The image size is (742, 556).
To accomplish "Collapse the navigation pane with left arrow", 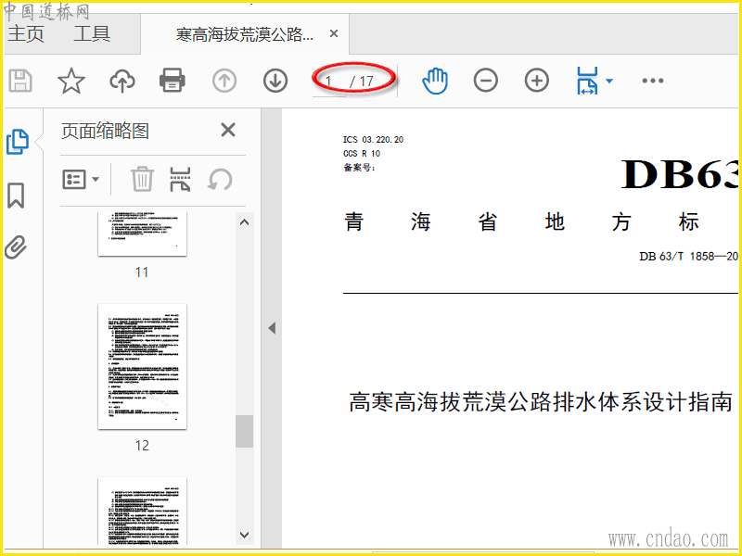I will tap(272, 328).
